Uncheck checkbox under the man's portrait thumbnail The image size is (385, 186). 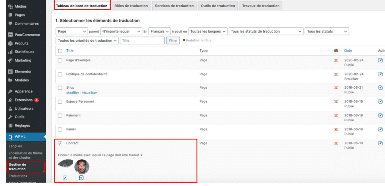pos(82,178)
